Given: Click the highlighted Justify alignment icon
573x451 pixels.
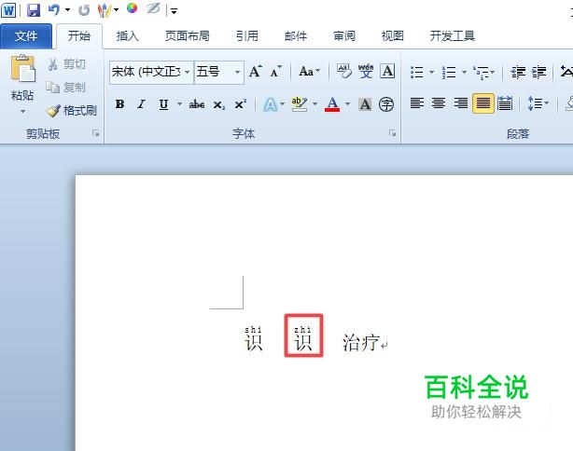Looking at the screenshot, I should click(x=482, y=103).
